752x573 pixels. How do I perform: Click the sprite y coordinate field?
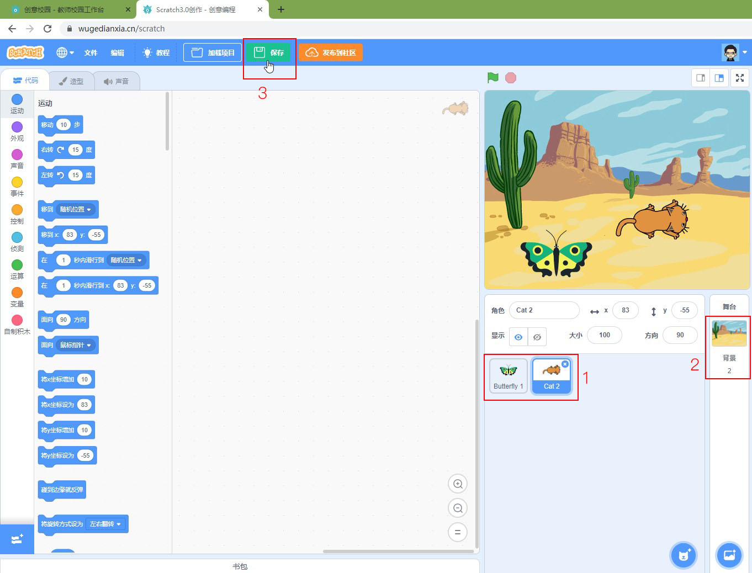[685, 310]
